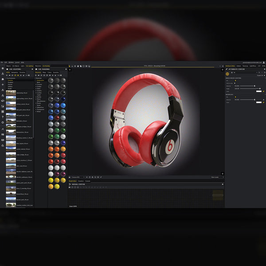The width and height of the screenshot is (266, 266).
Task: Open the Console tab below viewport
Action: point(87,181)
